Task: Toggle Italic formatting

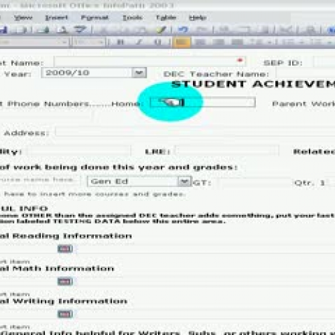Action: (139, 42)
